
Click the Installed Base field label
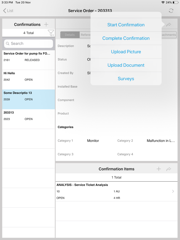[67, 87]
